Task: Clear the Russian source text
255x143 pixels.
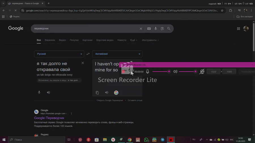Action: coord(83,63)
